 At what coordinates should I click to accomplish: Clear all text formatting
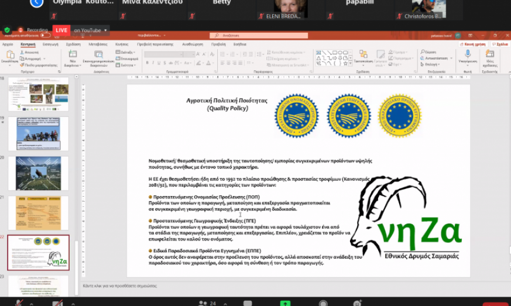(212, 54)
